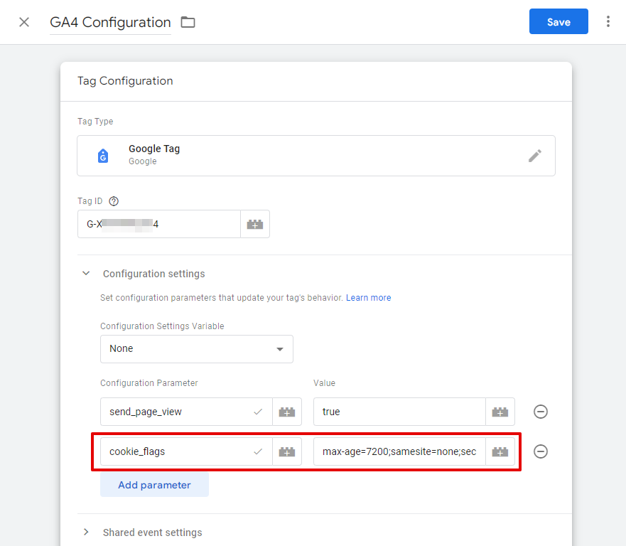The image size is (626, 546).
Task: Expand the Shared event settings section
Action: pyautogui.click(x=86, y=532)
